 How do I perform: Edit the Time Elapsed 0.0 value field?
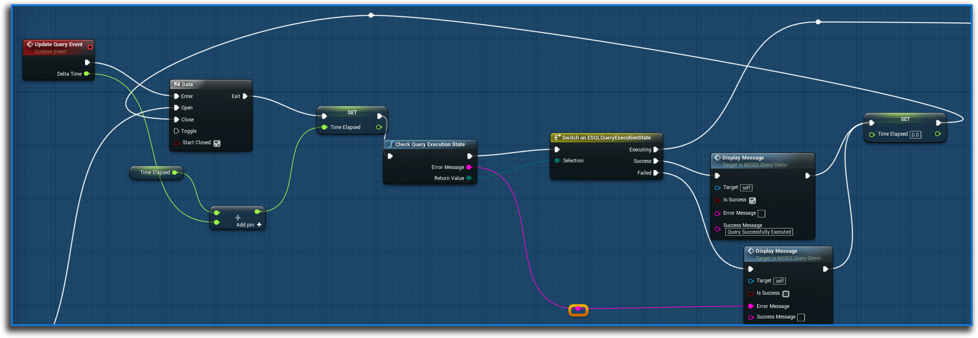click(915, 135)
